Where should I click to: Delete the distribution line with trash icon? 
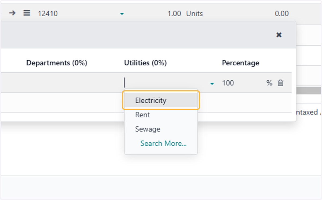(280, 83)
